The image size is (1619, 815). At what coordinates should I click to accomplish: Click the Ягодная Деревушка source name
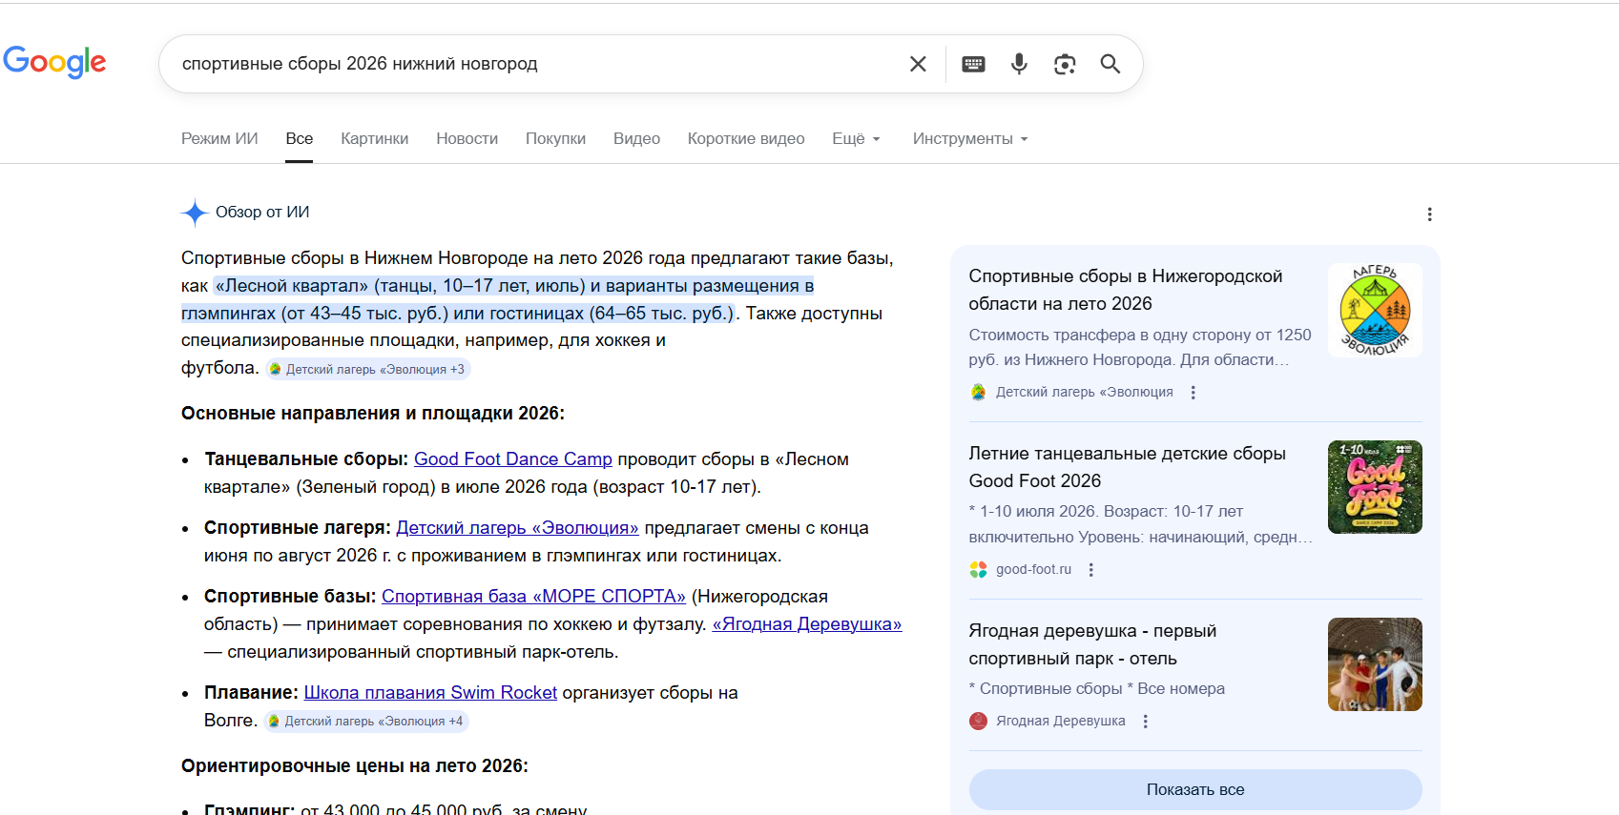point(1061,722)
